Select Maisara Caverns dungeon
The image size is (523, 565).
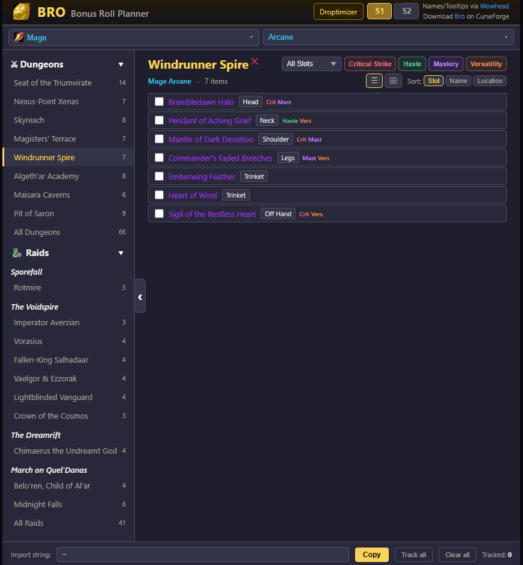click(x=69, y=195)
